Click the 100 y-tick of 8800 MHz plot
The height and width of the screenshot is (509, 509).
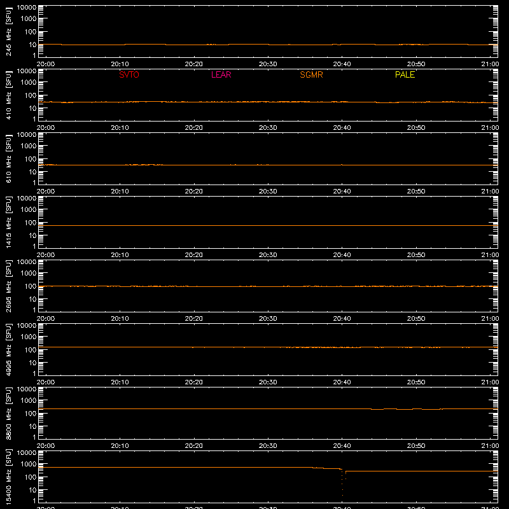coord(31,414)
